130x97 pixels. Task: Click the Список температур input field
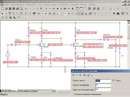[x=103, y=85]
